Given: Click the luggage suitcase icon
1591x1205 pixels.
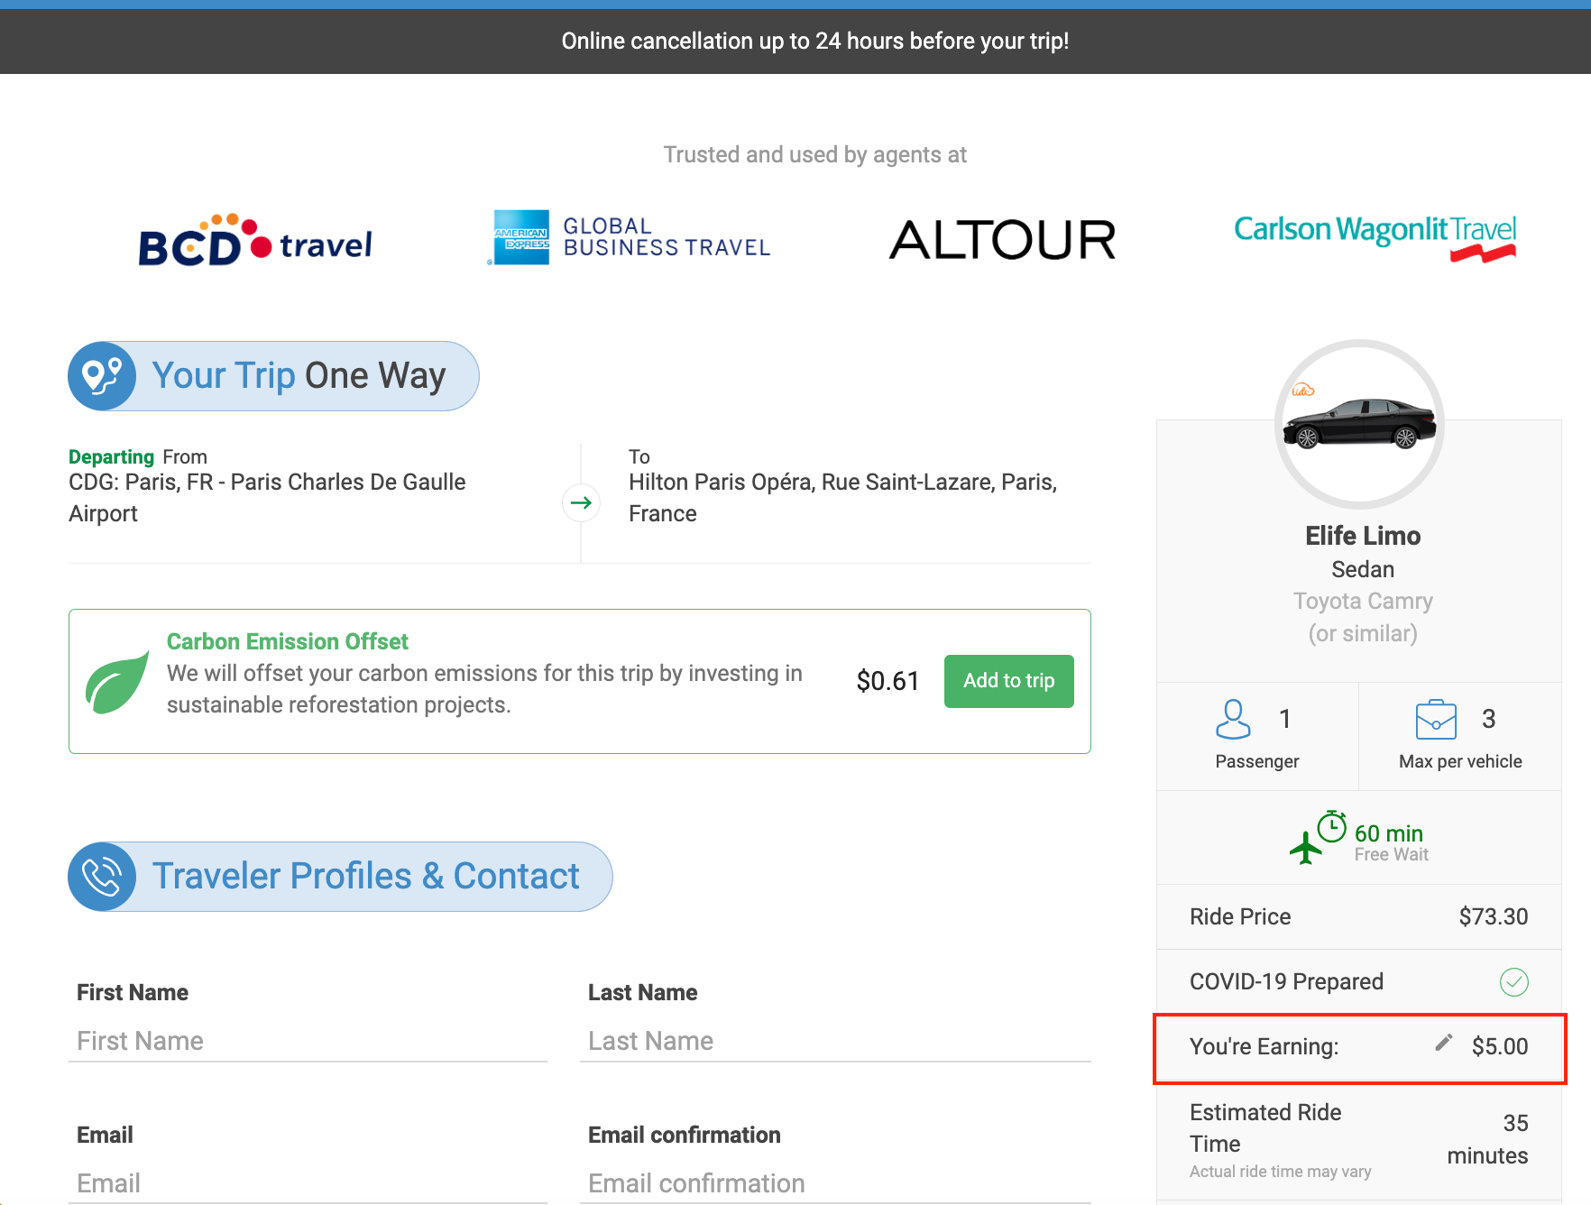Looking at the screenshot, I should (x=1436, y=720).
